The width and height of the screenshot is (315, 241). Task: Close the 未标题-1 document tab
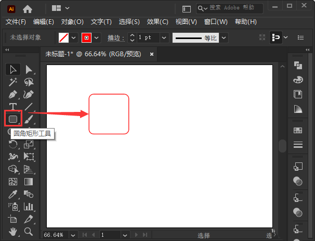click(152, 54)
